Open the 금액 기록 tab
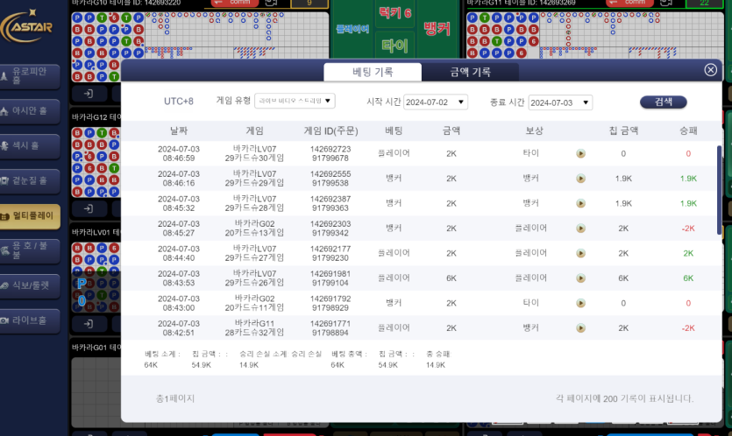The height and width of the screenshot is (436, 732). [x=470, y=72]
